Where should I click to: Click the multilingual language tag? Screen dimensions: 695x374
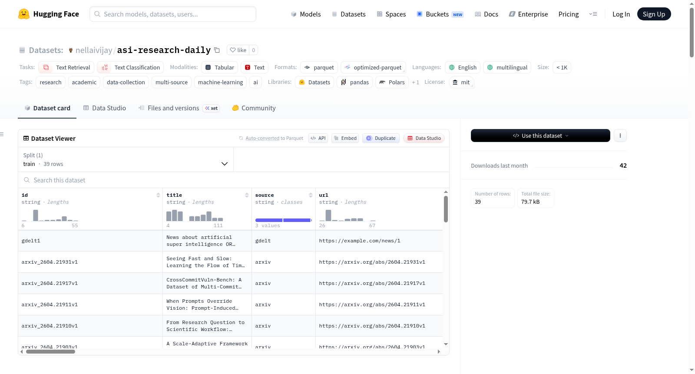pyautogui.click(x=507, y=67)
